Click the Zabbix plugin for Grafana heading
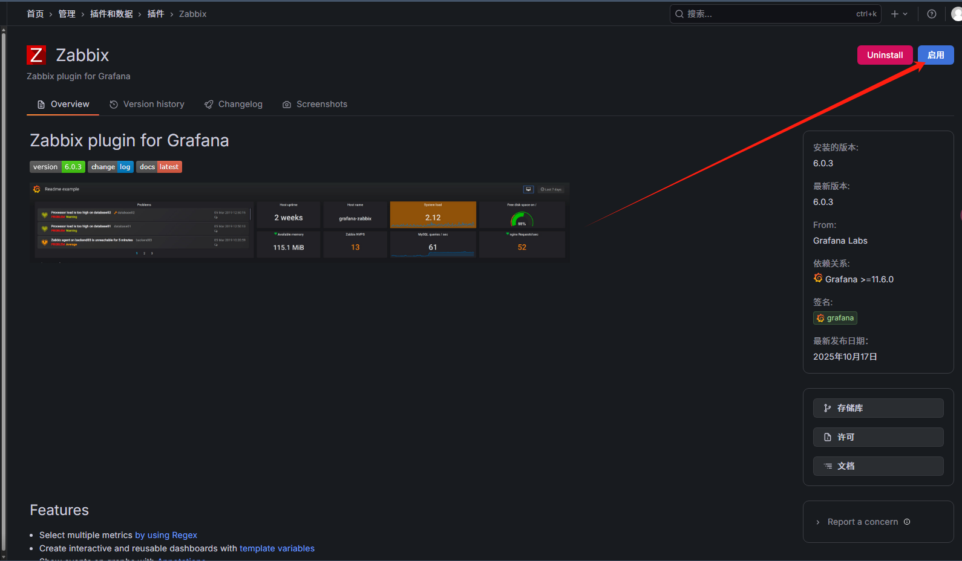This screenshot has width=962, height=561. [129, 140]
